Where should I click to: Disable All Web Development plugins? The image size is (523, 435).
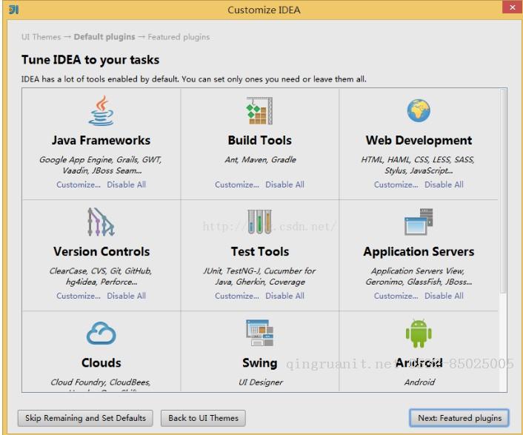click(x=444, y=185)
